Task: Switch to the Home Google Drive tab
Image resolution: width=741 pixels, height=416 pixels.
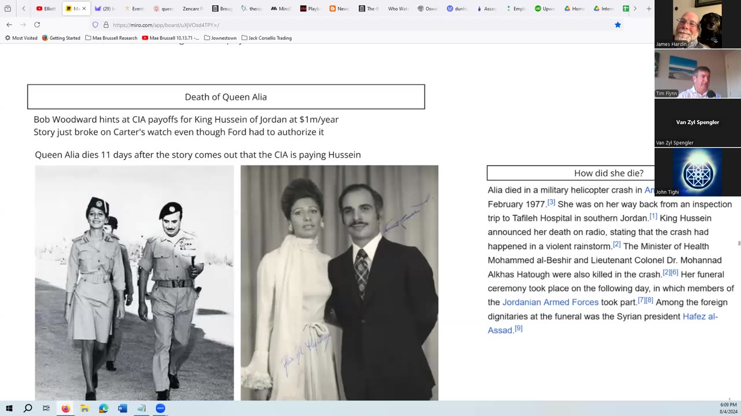Action: [x=574, y=9]
